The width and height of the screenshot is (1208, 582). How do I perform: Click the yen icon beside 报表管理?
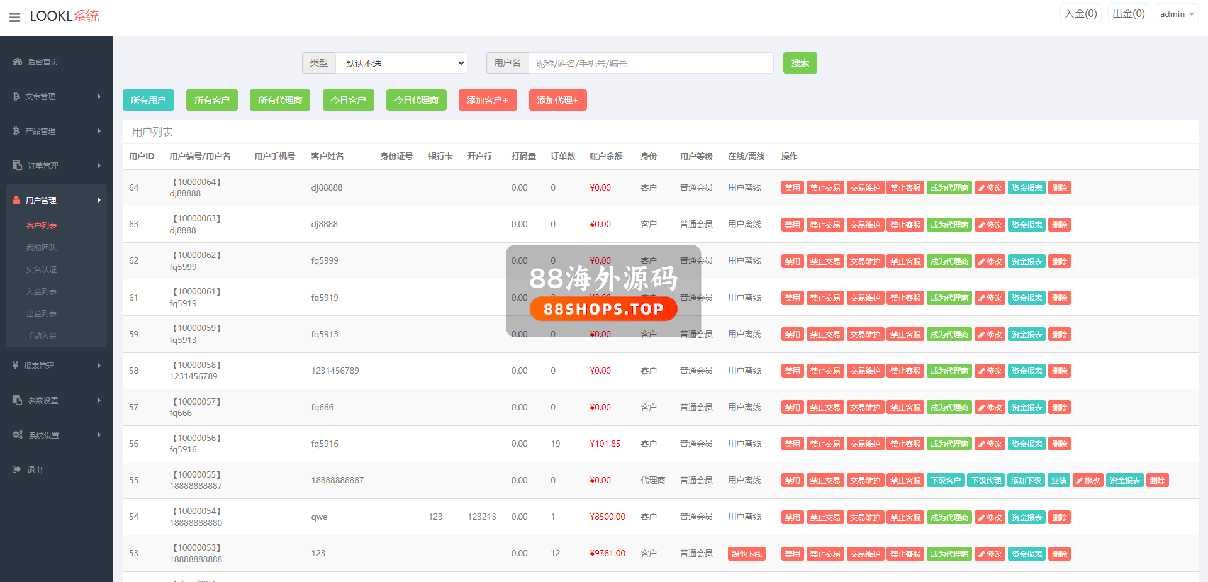15,366
